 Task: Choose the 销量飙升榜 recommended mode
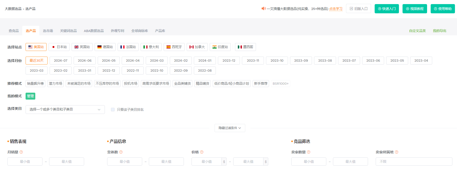pyautogui.click(x=35, y=84)
